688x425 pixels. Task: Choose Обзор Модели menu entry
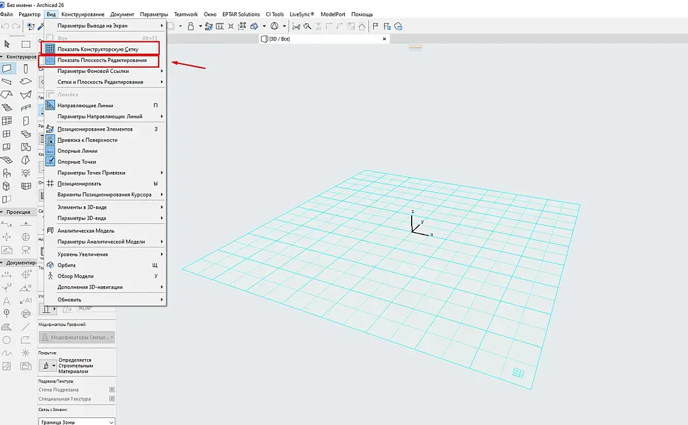tap(75, 276)
